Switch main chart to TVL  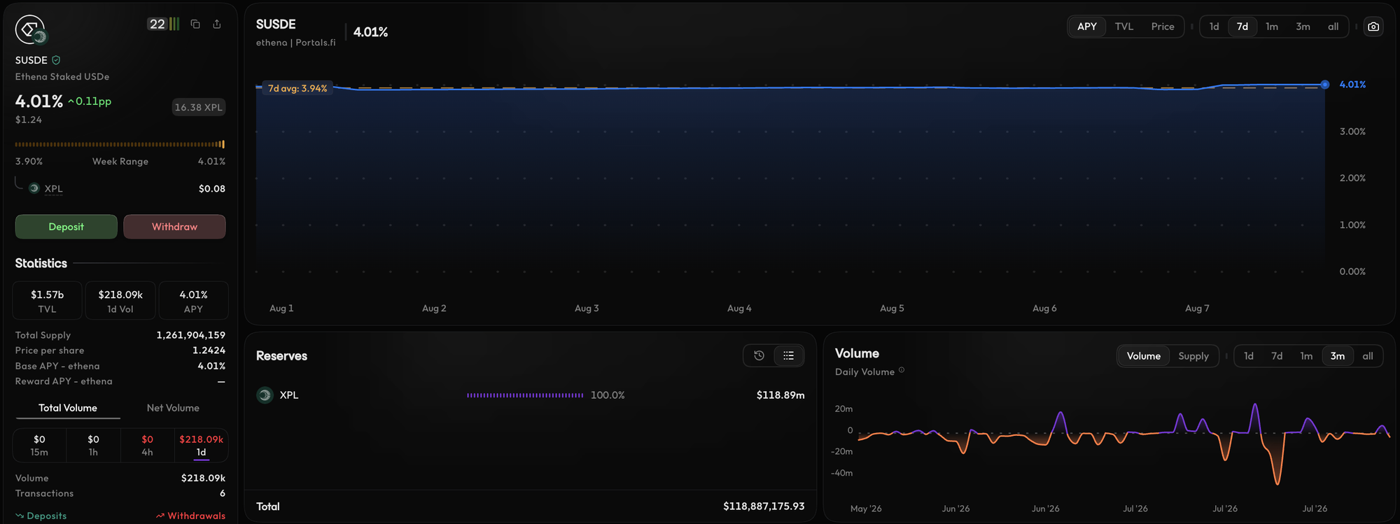(1124, 27)
